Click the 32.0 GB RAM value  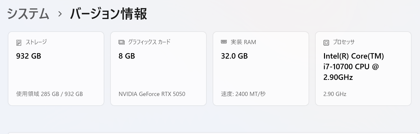pos(234,56)
